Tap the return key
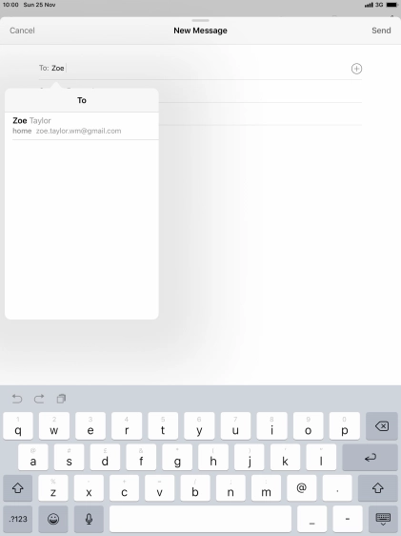This screenshot has height=536, width=401. (370, 458)
